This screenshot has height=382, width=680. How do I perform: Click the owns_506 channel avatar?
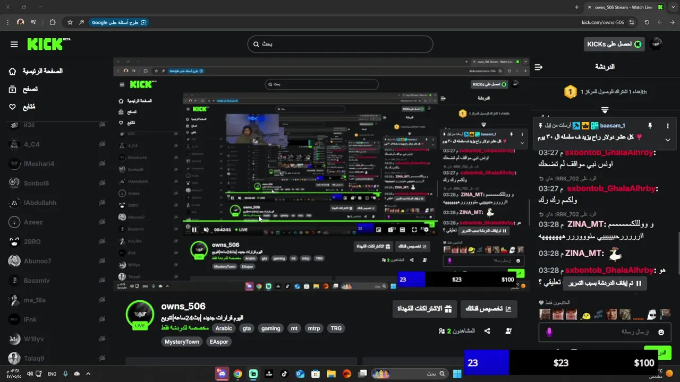(x=140, y=315)
